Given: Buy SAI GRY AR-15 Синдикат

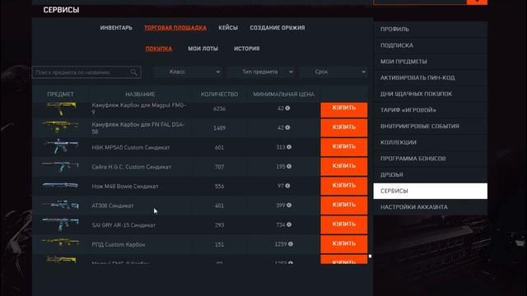Looking at the screenshot, I should [344, 224].
